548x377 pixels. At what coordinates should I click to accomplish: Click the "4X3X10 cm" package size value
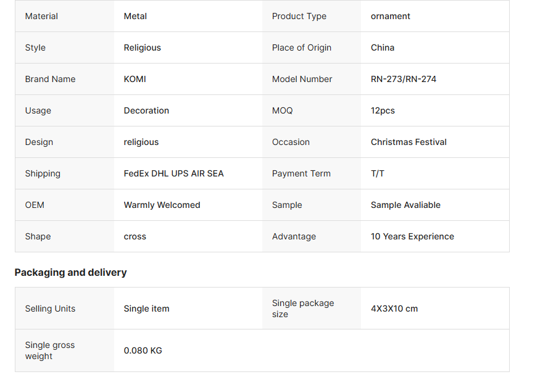pos(394,309)
